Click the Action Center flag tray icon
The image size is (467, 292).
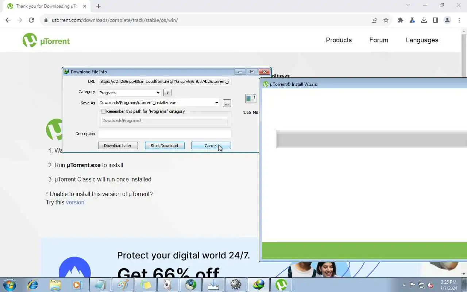point(412,285)
